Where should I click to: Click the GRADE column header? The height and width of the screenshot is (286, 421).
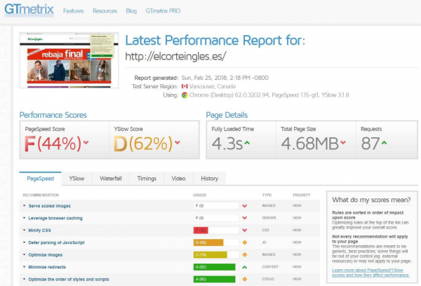[199, 195]
